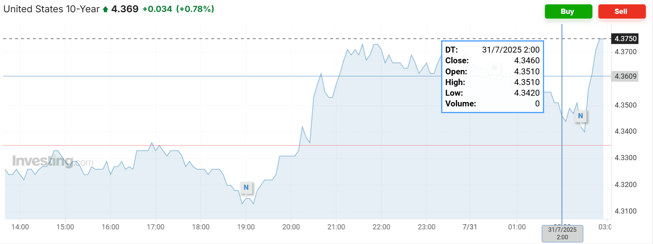
Task: Click the 7/31 date label on the time axis
Action: (x=470, y=227)
